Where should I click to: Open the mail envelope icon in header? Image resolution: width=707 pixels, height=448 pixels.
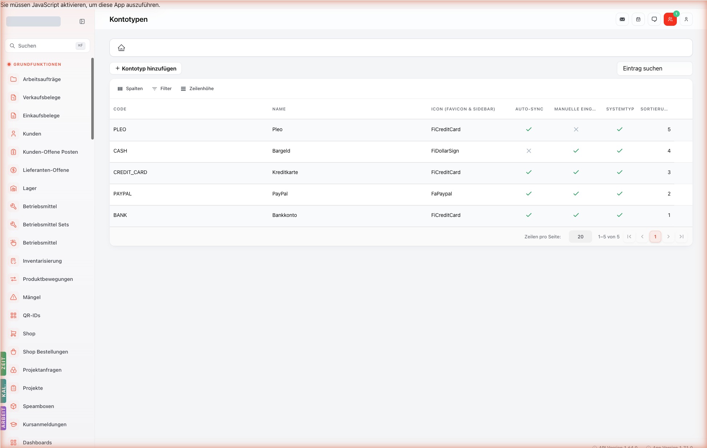coord(622,19)
